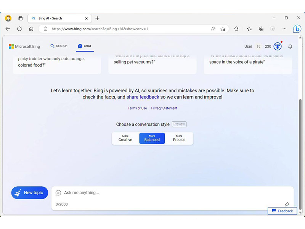Viewport: 305px width, 229px height.
Task: Maximize the browser window
Action: (286, 18)
